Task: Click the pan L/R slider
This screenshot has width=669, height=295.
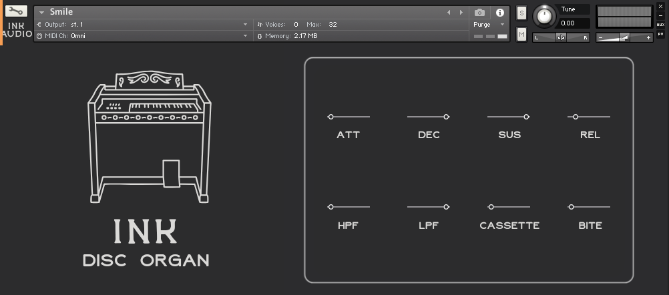Action: tap(561, 37)
